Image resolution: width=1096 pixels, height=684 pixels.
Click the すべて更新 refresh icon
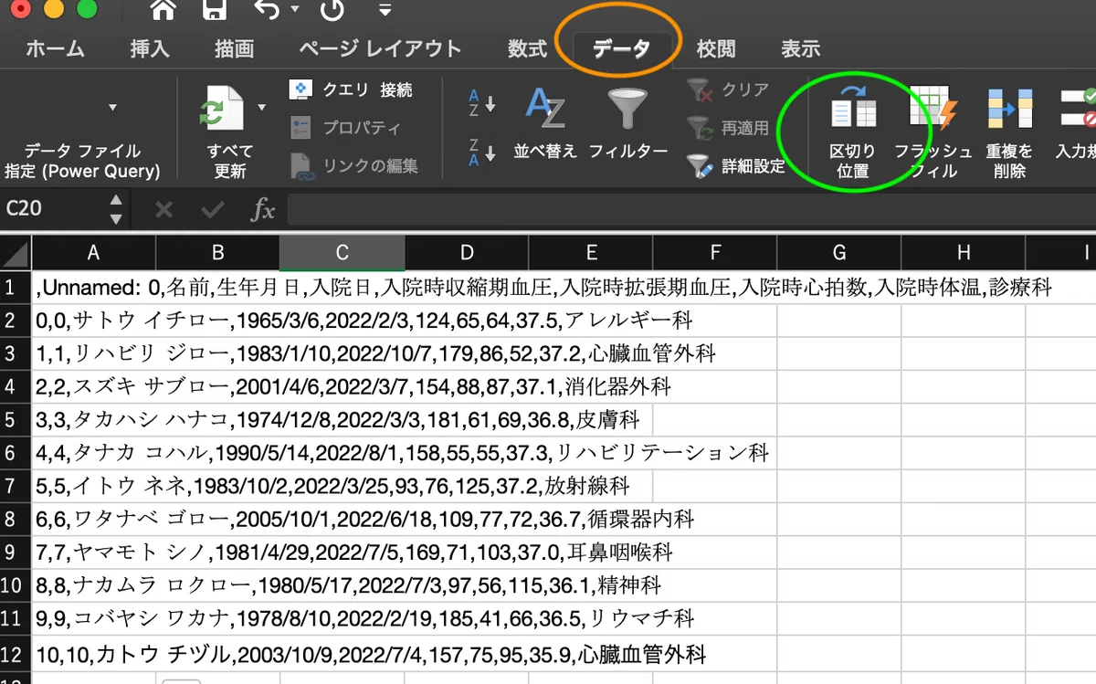pos(222,109)
